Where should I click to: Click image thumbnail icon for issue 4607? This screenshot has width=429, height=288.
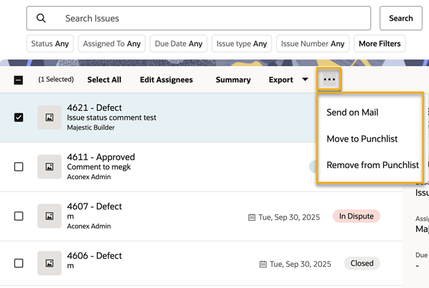[50, 216]
